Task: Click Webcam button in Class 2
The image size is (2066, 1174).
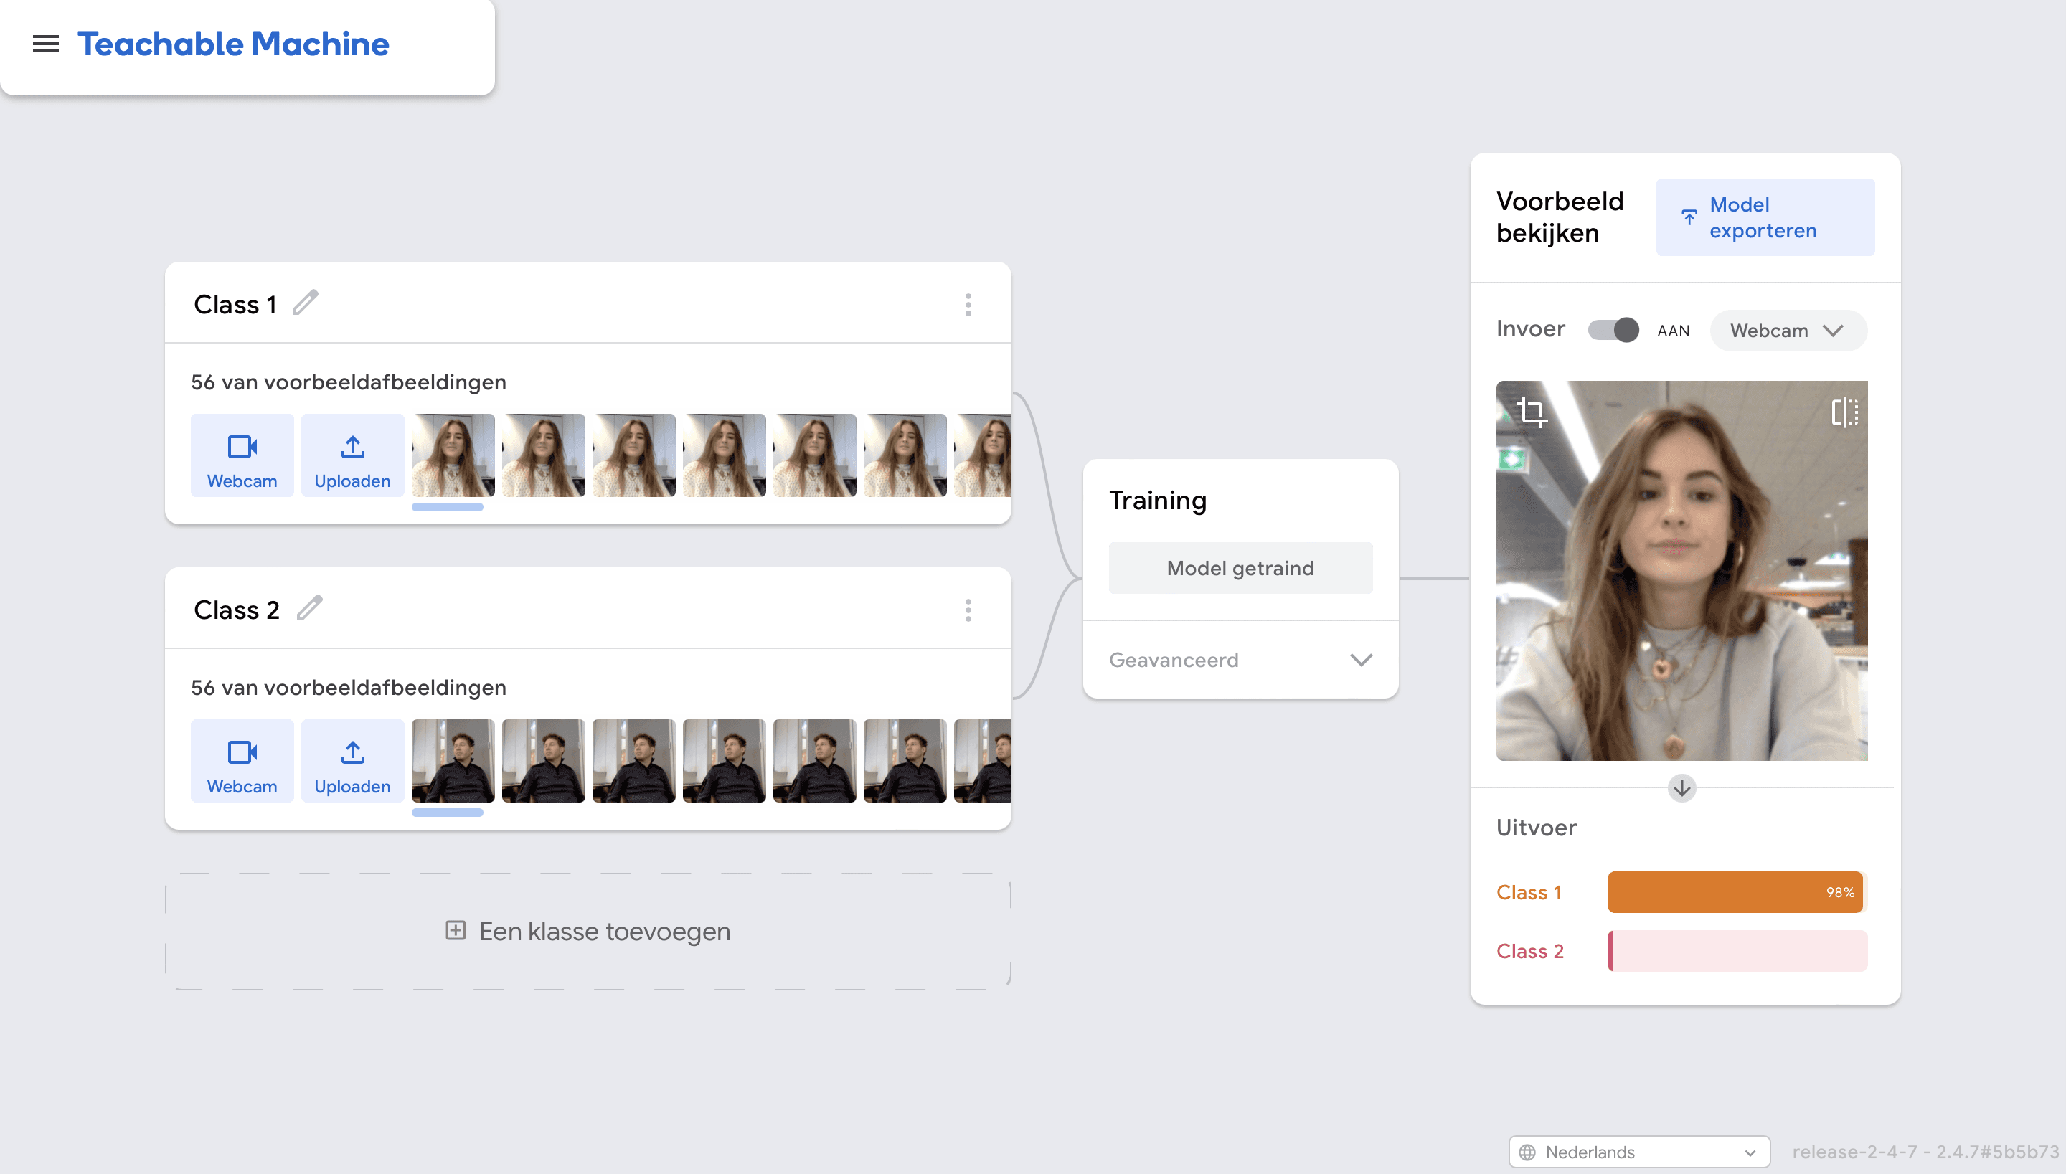Action: tap(242, 761)
